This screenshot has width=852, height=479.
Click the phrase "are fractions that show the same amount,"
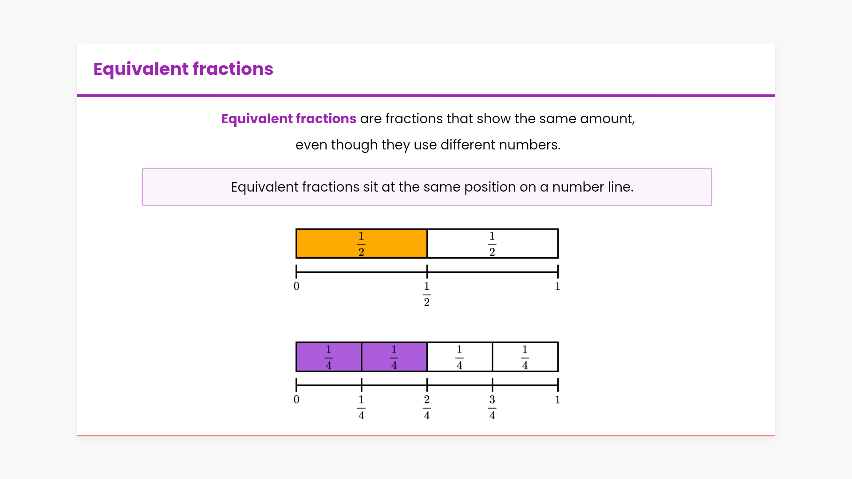497,119
